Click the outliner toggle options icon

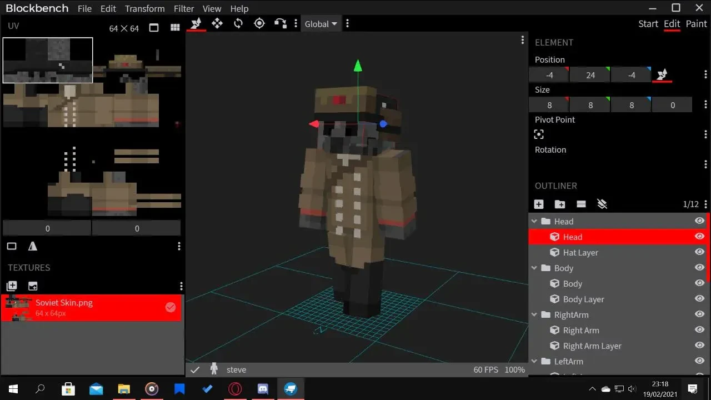[581, 204]
